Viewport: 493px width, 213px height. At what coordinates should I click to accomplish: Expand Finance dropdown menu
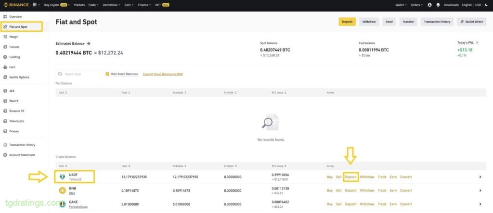[144, 5]
